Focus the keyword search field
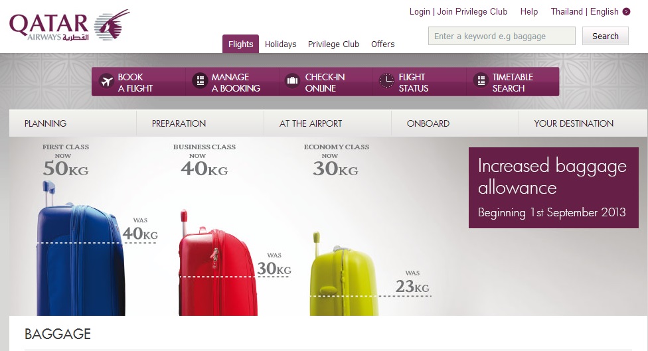The height and width of the screenshot is (351, 648). pyautogui.click(x=502, y=36)
